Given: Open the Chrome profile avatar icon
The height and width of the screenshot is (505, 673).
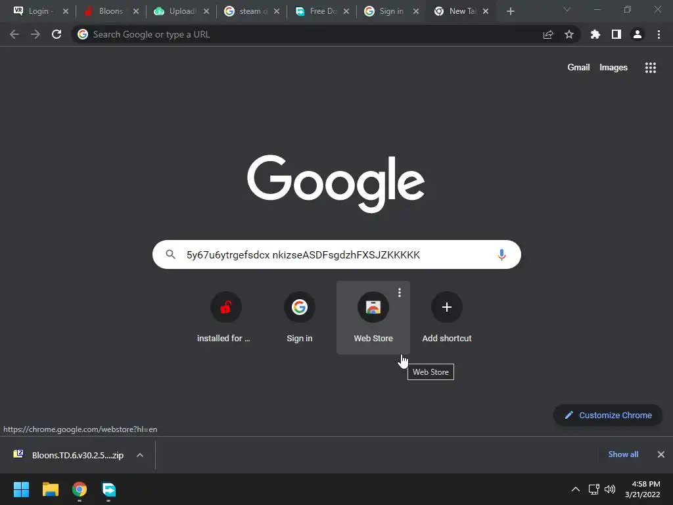Looking at the screenshot, I should [x=638, y=34].
